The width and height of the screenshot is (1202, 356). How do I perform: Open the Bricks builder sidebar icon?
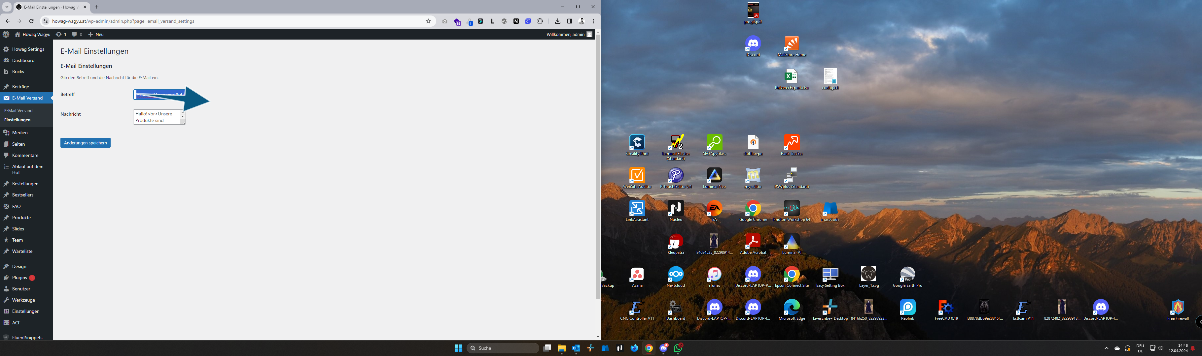7,72
